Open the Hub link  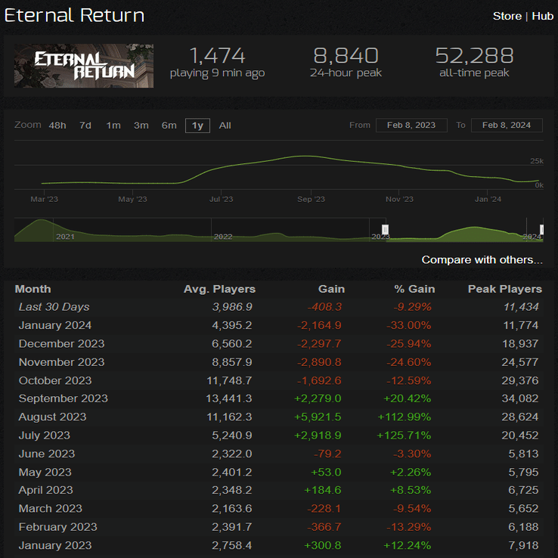point(542,16)
